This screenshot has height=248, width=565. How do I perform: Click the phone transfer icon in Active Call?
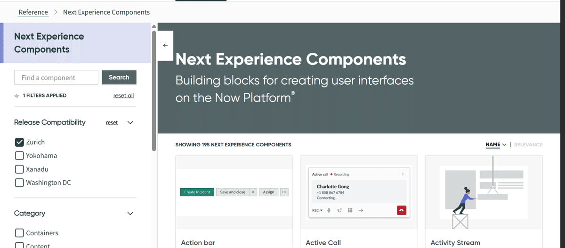(x=339, y=210)
